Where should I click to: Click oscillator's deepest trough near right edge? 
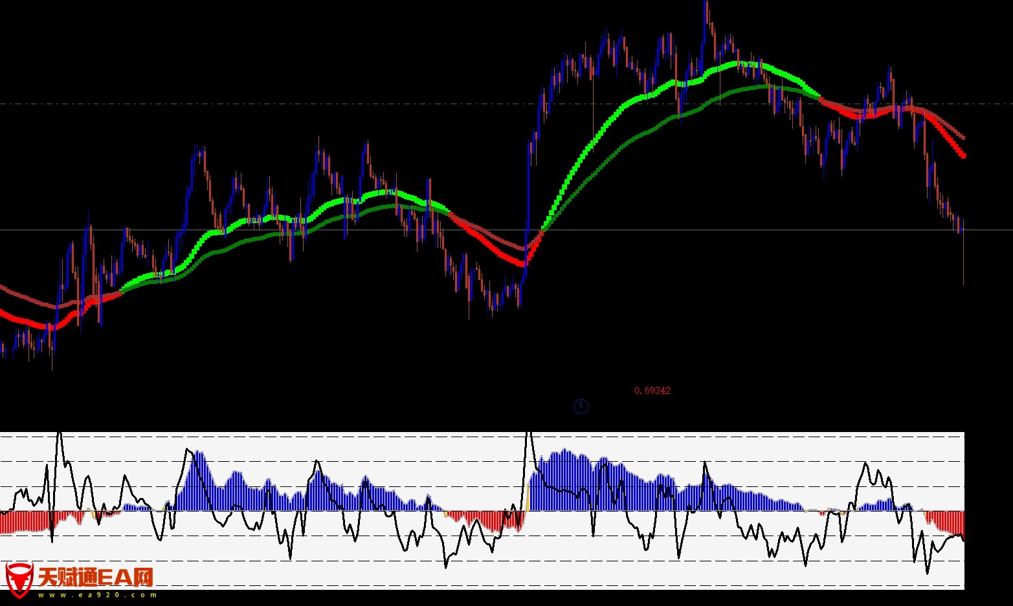(x=927, y=572)
